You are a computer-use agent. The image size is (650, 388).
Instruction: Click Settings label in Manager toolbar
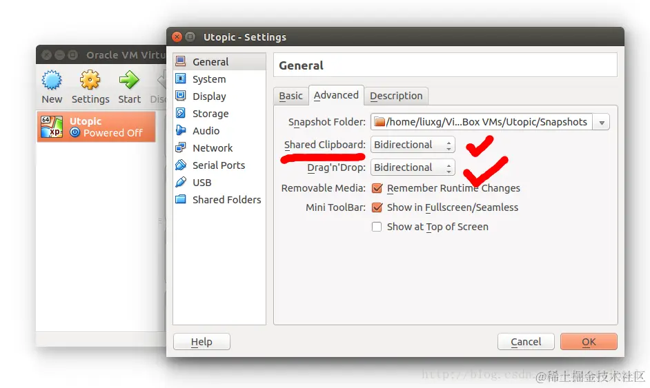[90, 99]
